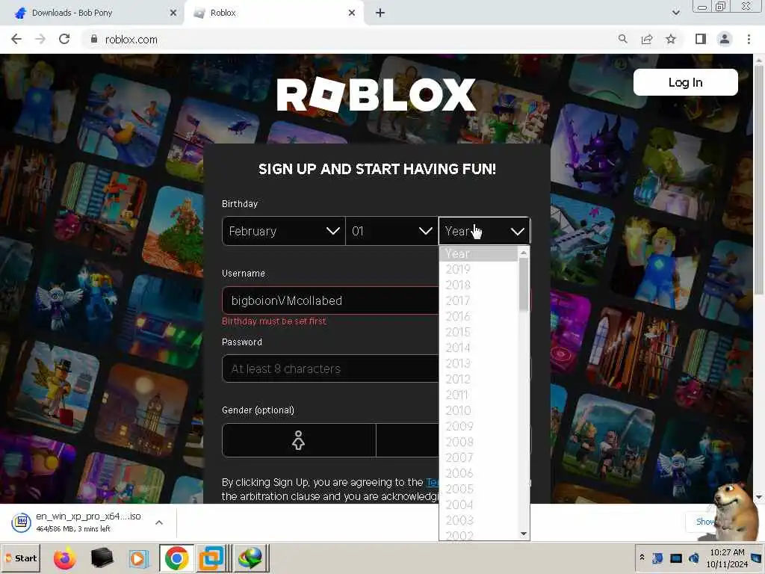Viewport: 765px width, 574px height.
Task: Choose year 2015
Action: (478, 332)
